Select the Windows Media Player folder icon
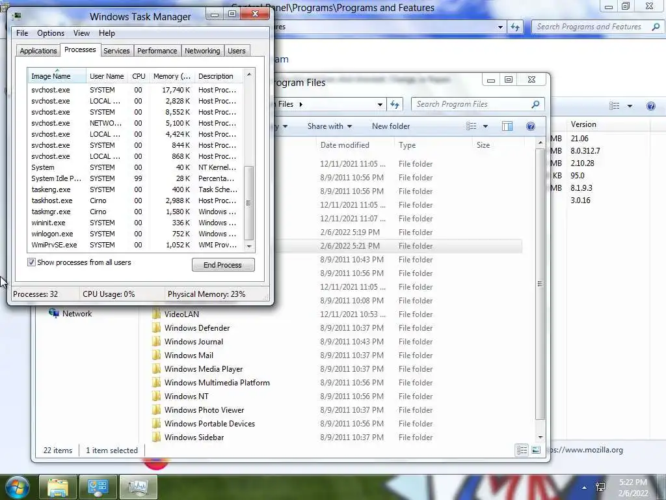 (x=157, y=368)
